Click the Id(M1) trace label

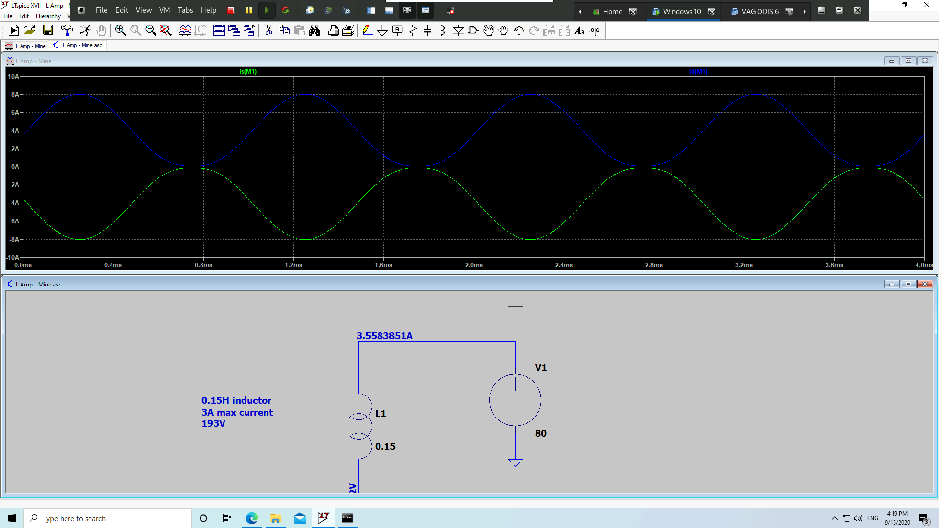698,72
